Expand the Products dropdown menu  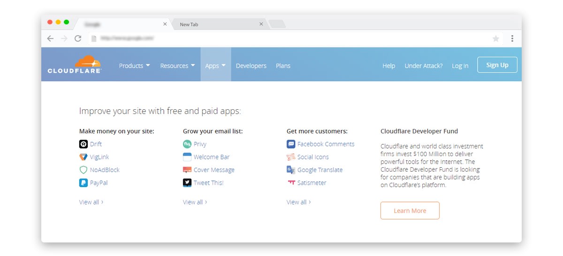pos(134,66)
